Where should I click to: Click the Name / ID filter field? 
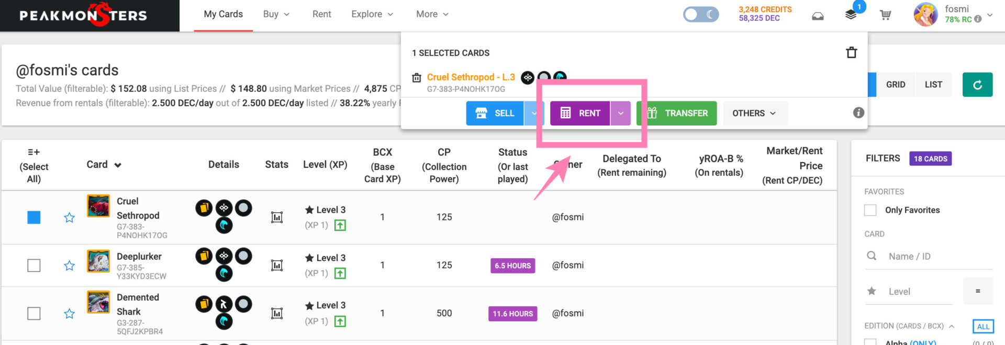[929, 256]
